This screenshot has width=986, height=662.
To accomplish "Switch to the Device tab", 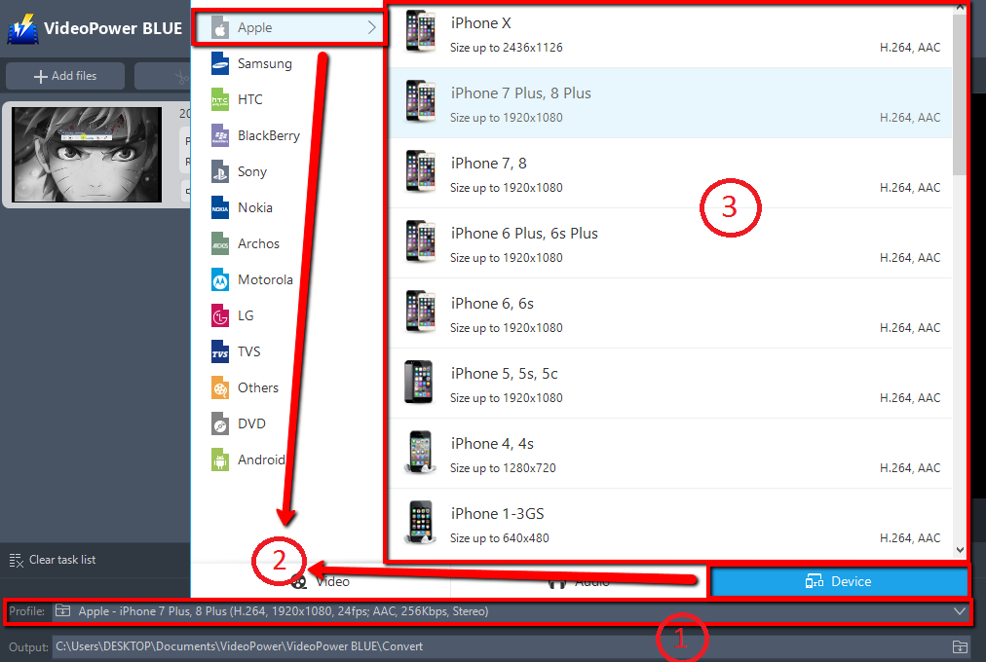I will [839, 581].
